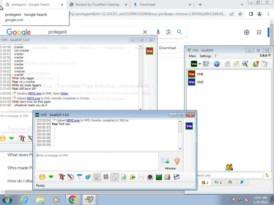Focus the 'Write a message to VM5' field
The image size is (274, 205).
tap(97, 161)
